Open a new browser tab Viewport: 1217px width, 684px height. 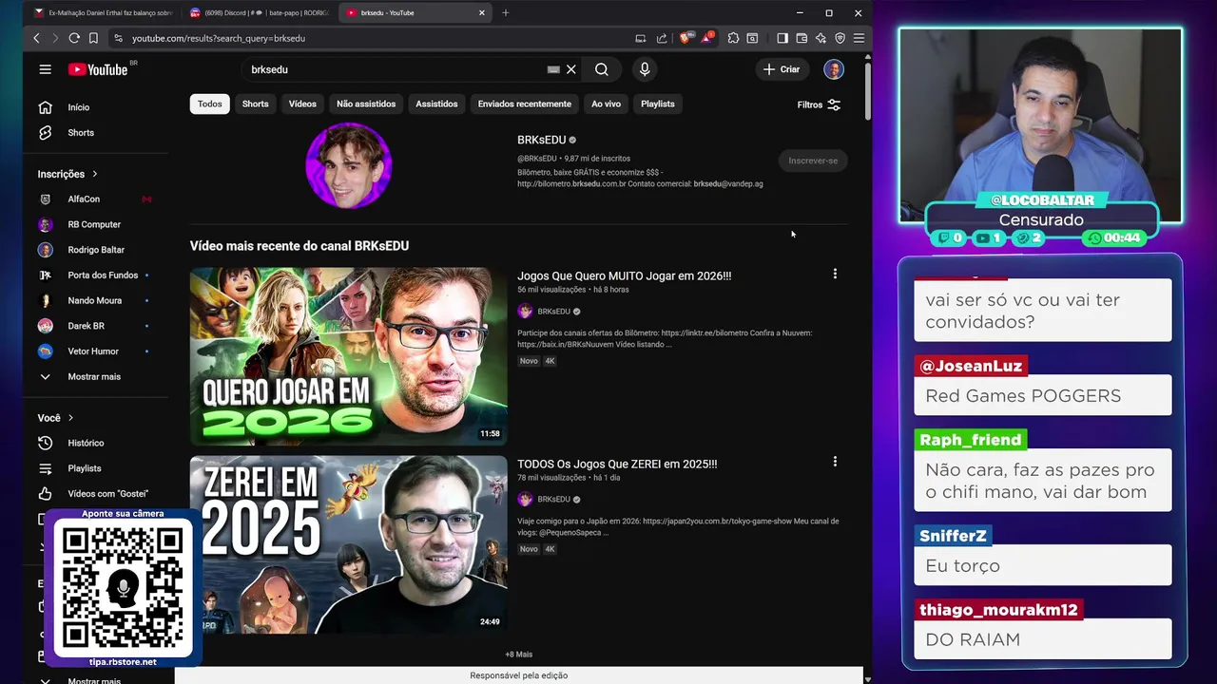click(x=505, y=12)
